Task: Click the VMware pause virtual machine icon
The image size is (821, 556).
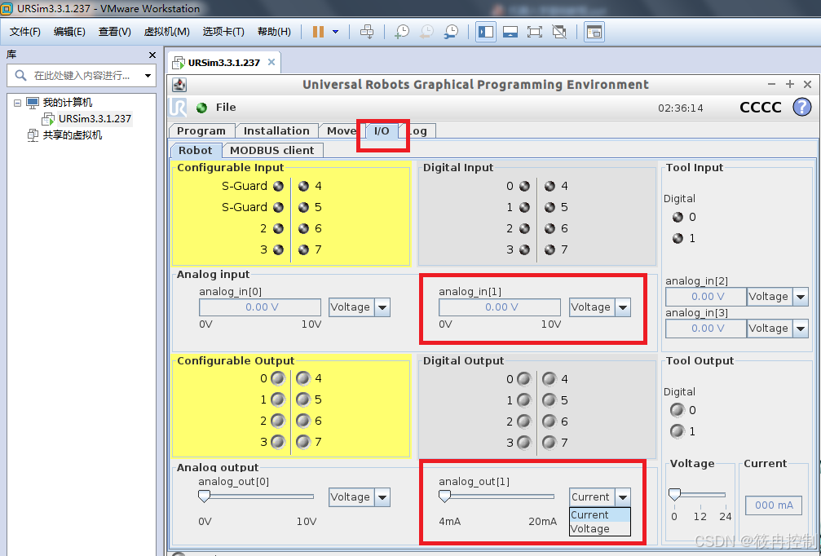Action: coord(318,32)
